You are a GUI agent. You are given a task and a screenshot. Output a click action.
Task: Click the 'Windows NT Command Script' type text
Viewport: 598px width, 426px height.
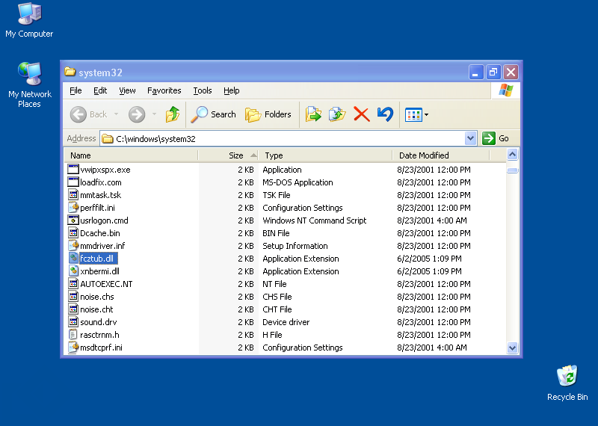tap(314, 220)
